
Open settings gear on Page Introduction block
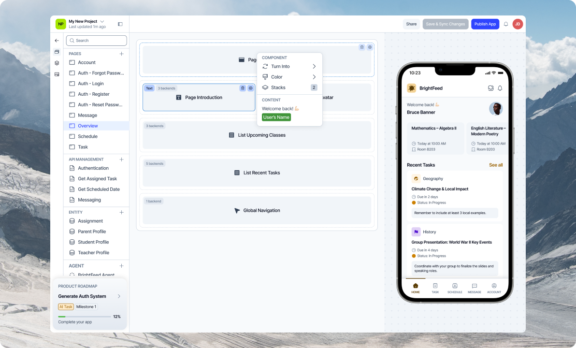[251, 88]
